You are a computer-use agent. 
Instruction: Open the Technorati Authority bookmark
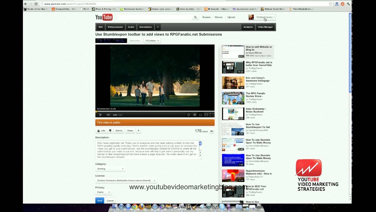(x=132, y=9)
